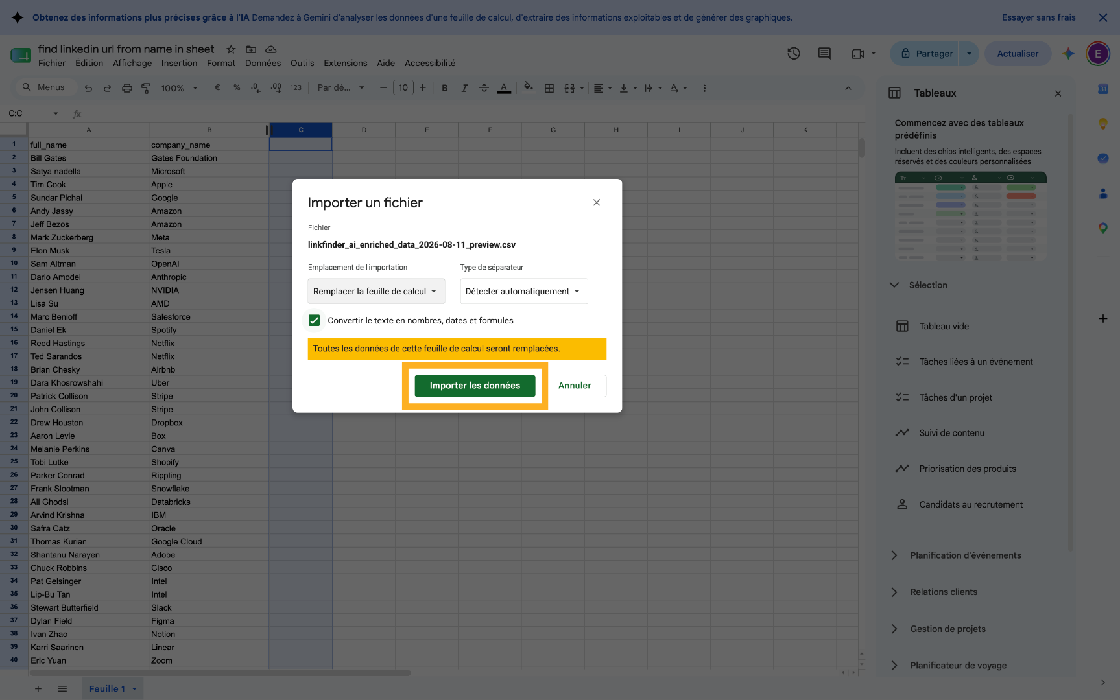The image size is (1120, 700).
Task: Toggle bold formatting
Action: point(445,88)
